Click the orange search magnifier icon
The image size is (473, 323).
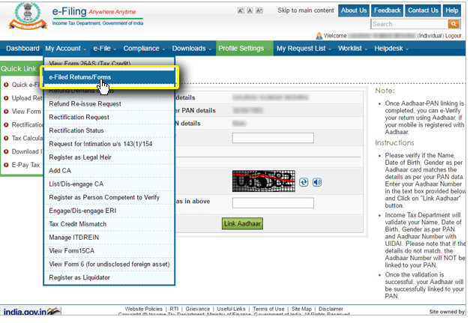click(x=453, y=24)
